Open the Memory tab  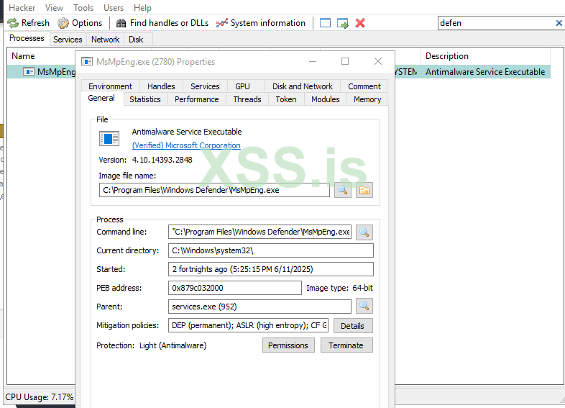(x=367, y=99)
